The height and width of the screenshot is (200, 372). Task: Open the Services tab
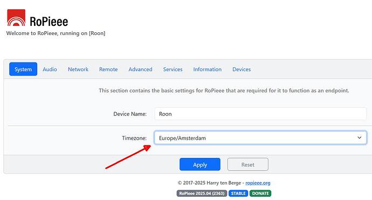(173, 70)
